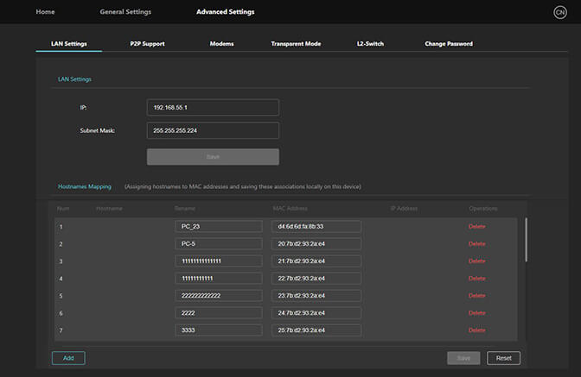Screen dimensions: 581x377
Task: Edit MAC address 21:7b:d2:93:2a:e4
Action: 316,261
